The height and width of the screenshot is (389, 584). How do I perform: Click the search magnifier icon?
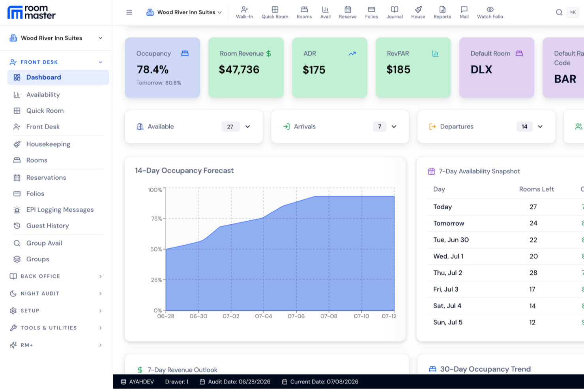(559, 12)
